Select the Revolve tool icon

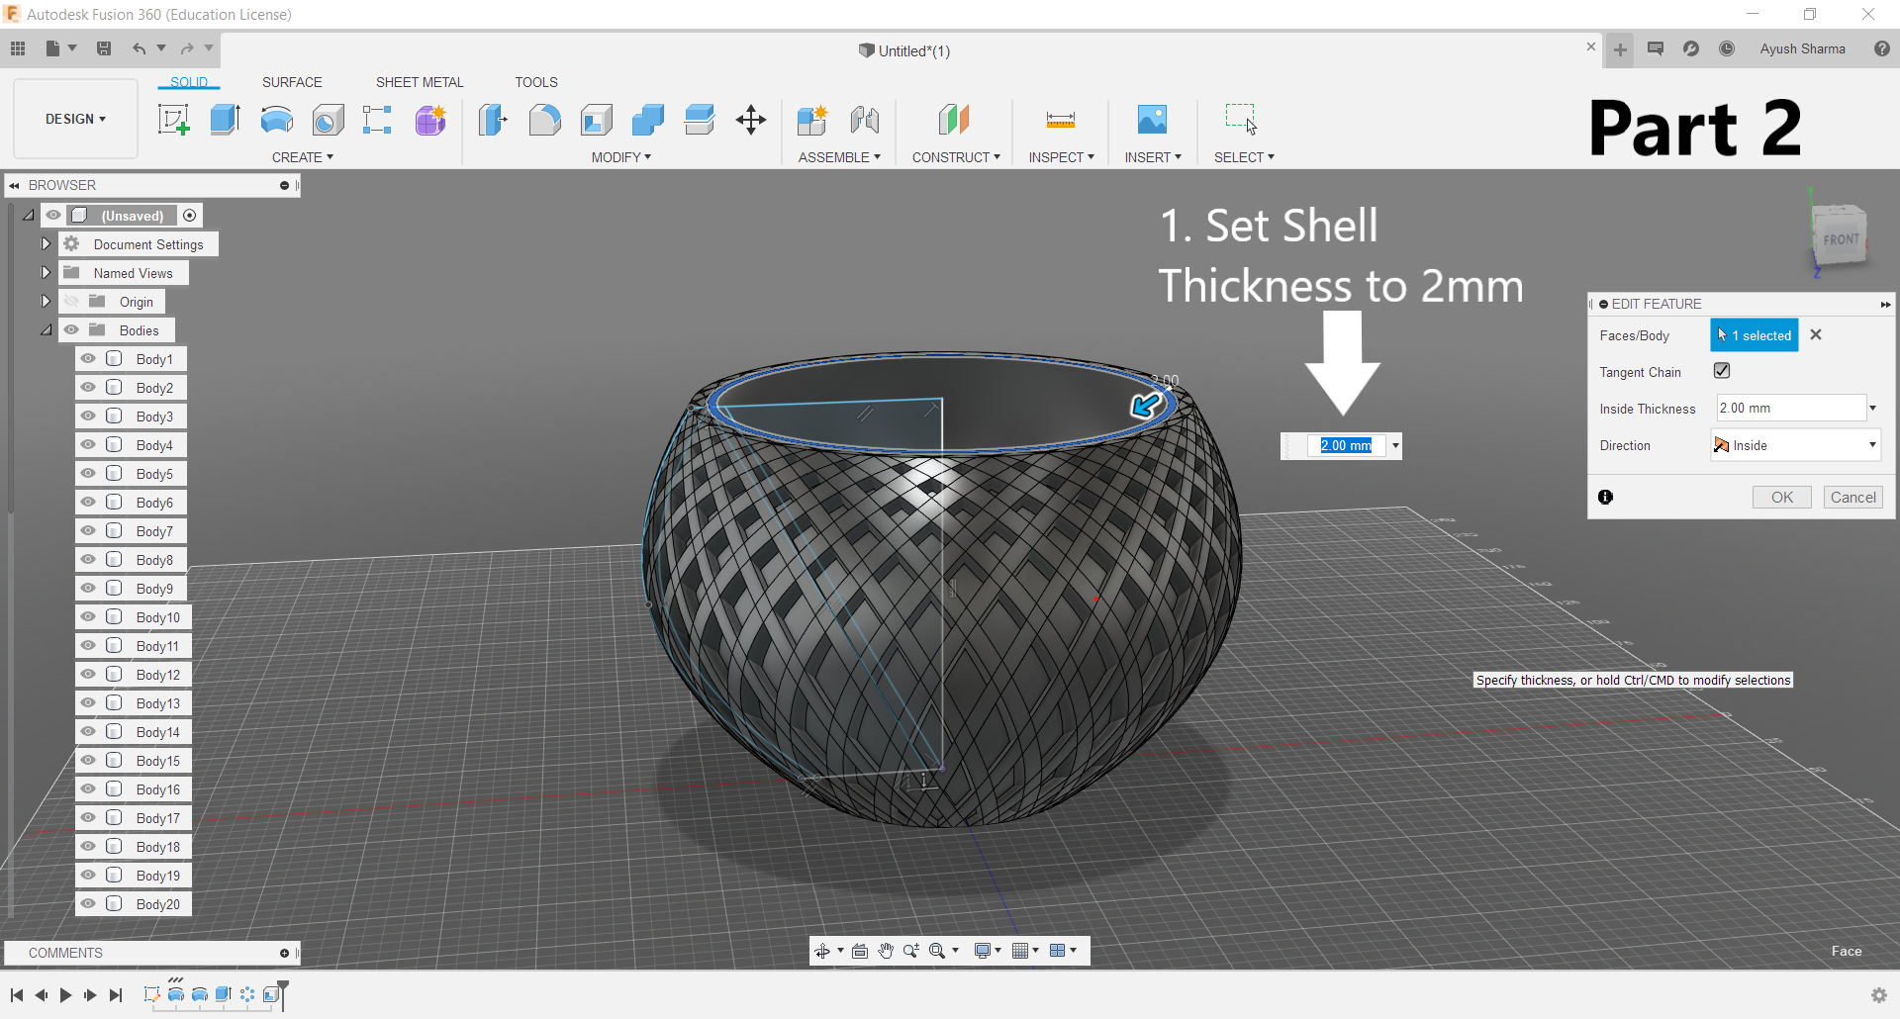(277, 120)
